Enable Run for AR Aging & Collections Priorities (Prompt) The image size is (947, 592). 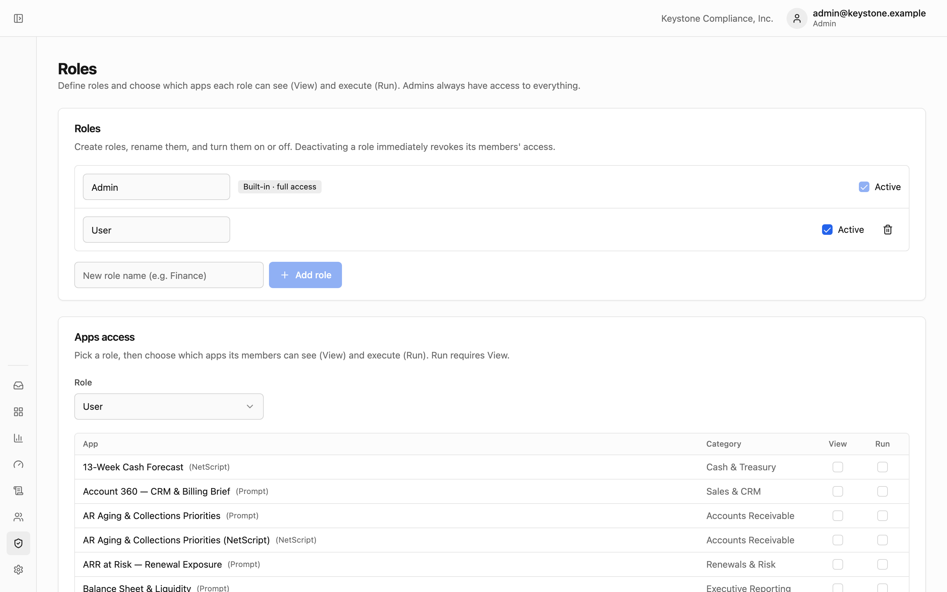point(883,516)
